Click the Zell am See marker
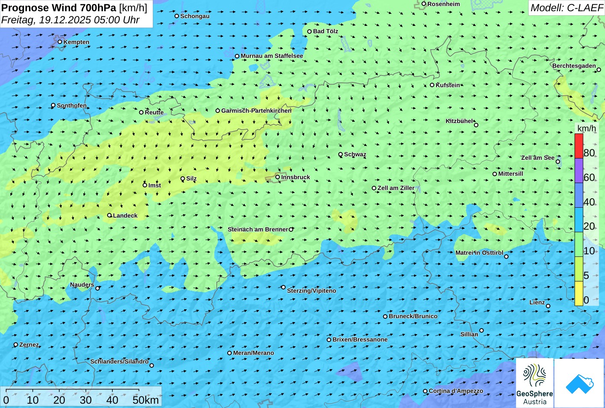 pyautogui.click(x=558, y=162)
